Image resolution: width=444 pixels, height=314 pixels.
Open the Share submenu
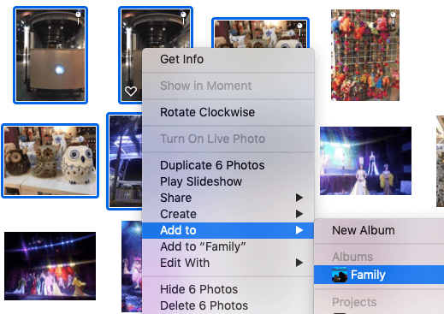(x=228, y=198)
